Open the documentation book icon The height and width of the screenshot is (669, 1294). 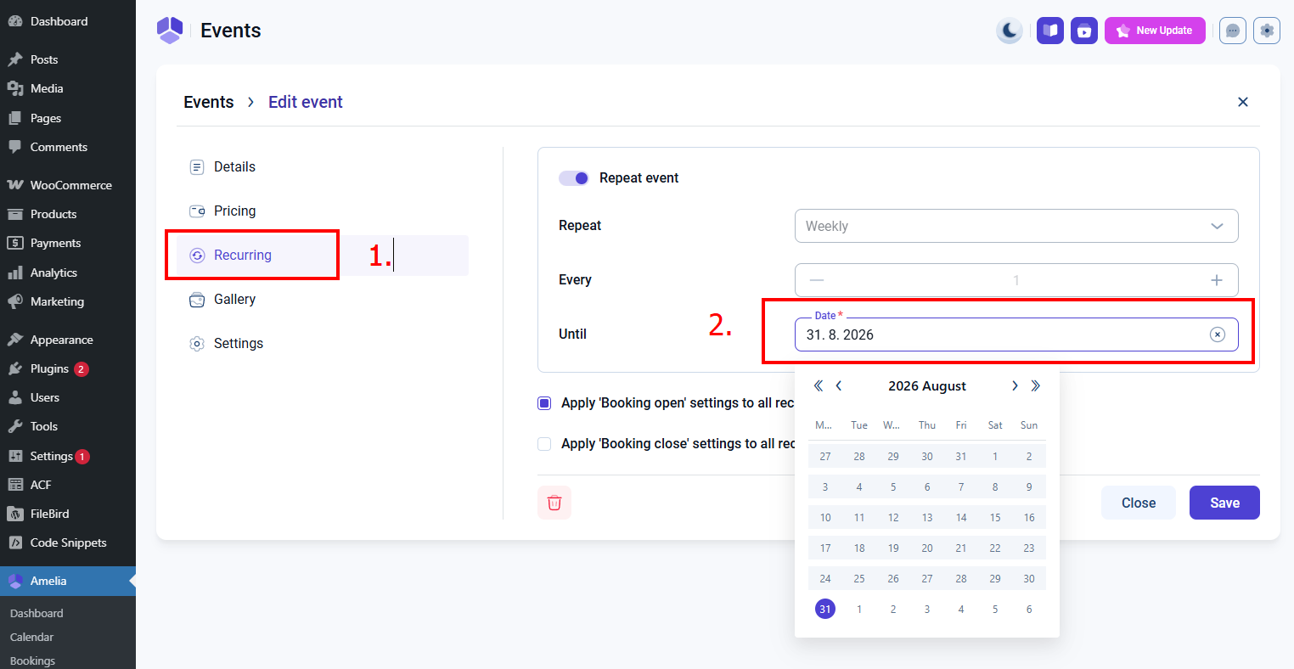tap(1050, 31)
